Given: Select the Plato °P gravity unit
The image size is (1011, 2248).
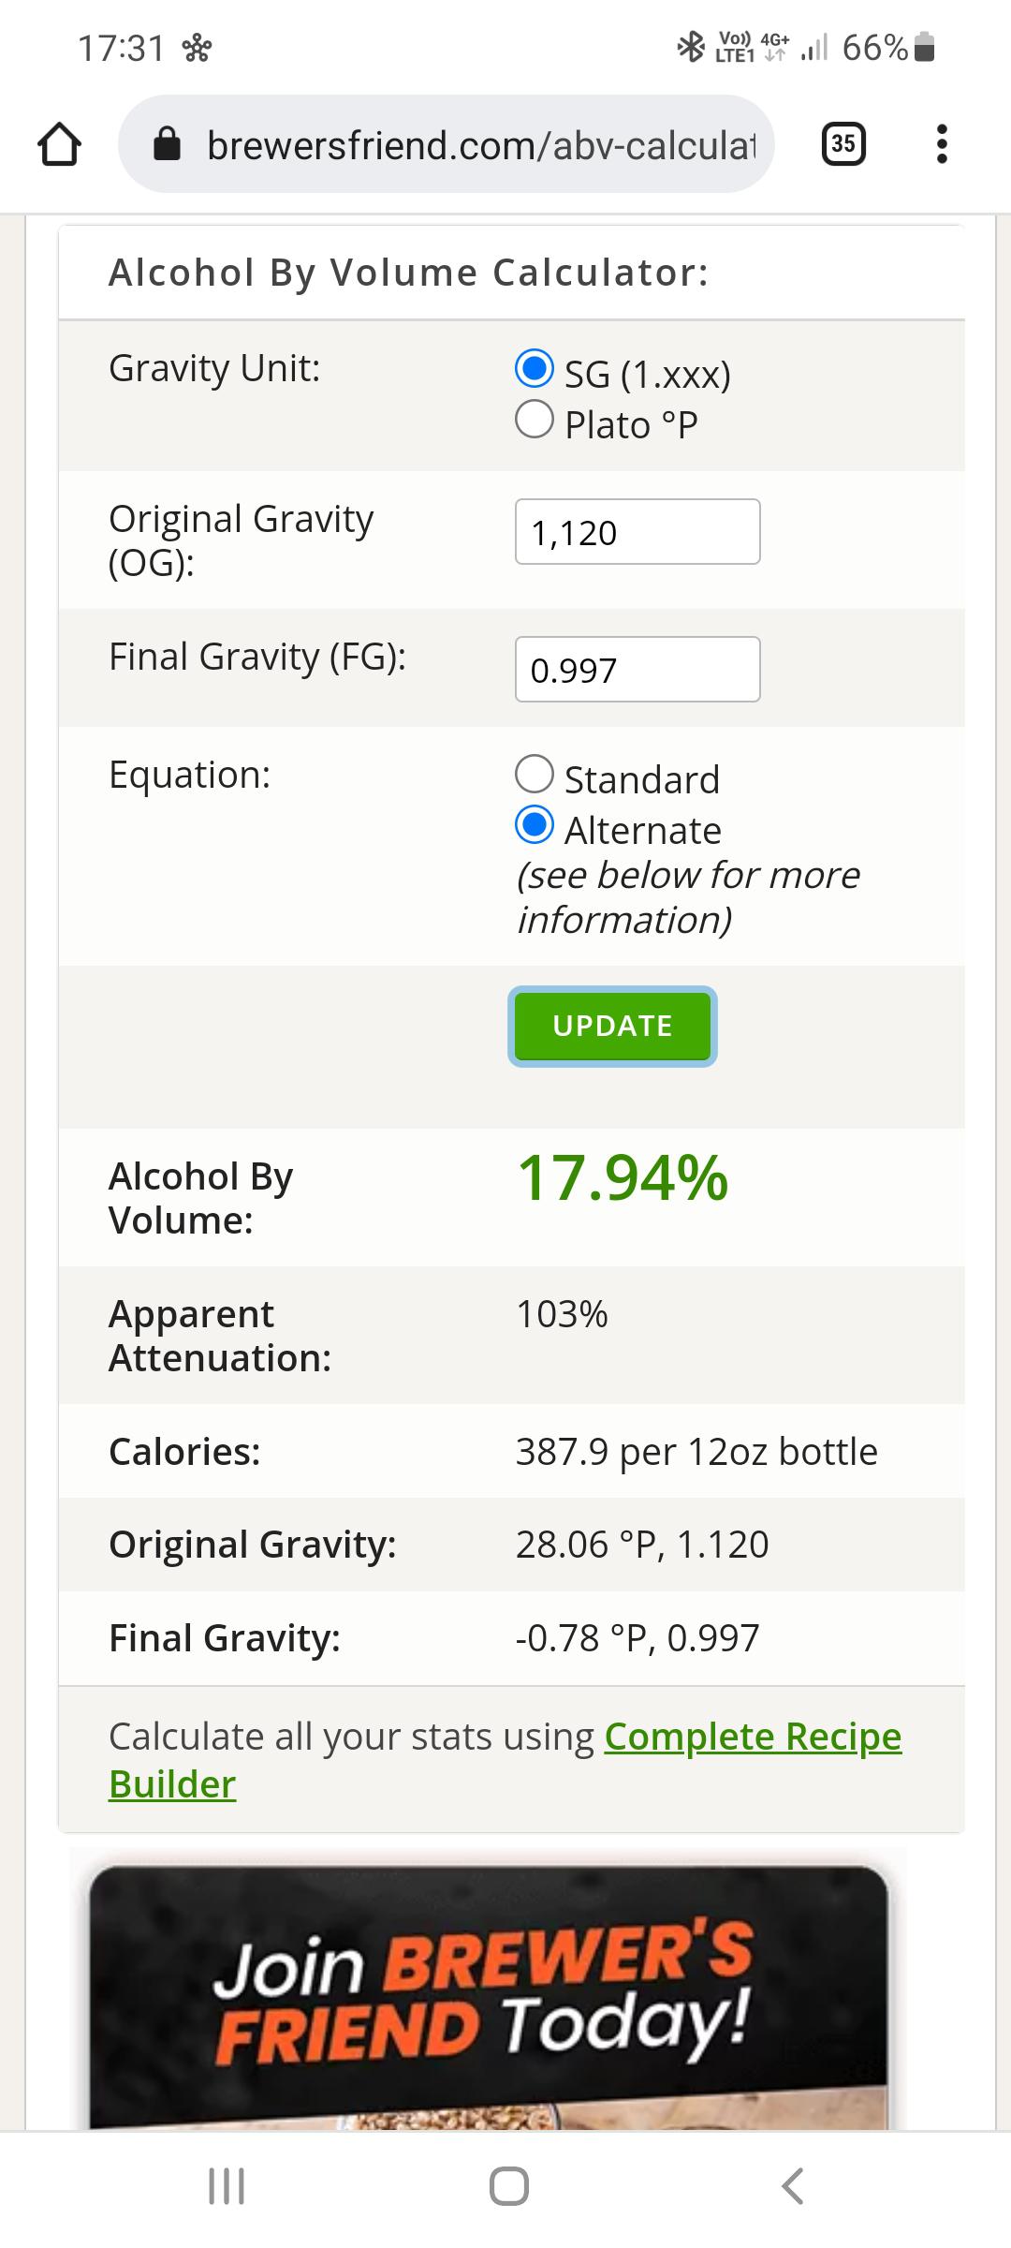Looking at the screenshot, I should click(x=533, y=419).
